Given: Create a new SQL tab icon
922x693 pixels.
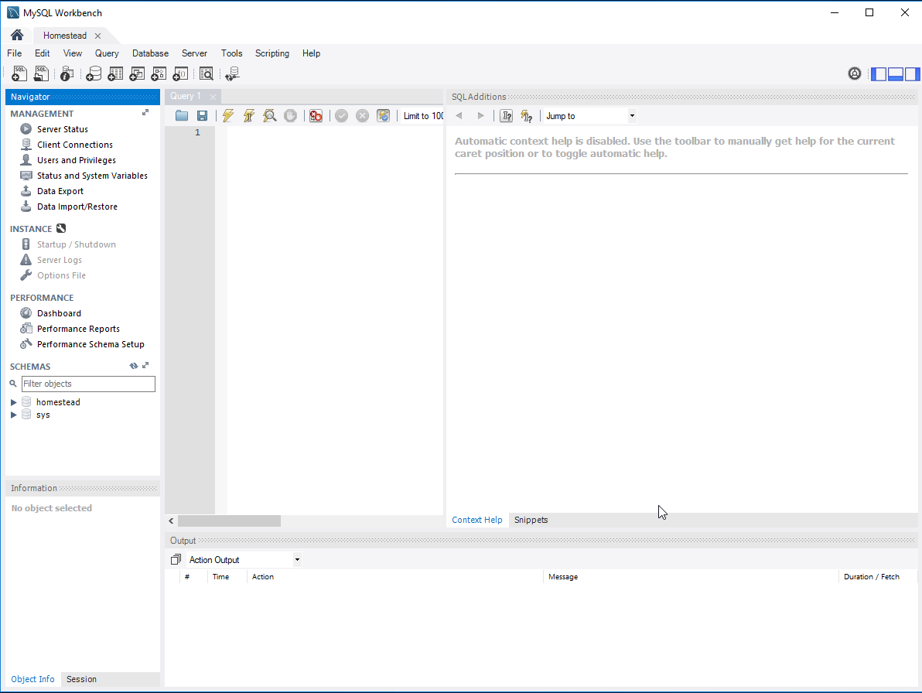Looking at the screenshot, I should [x=19, y=73].
